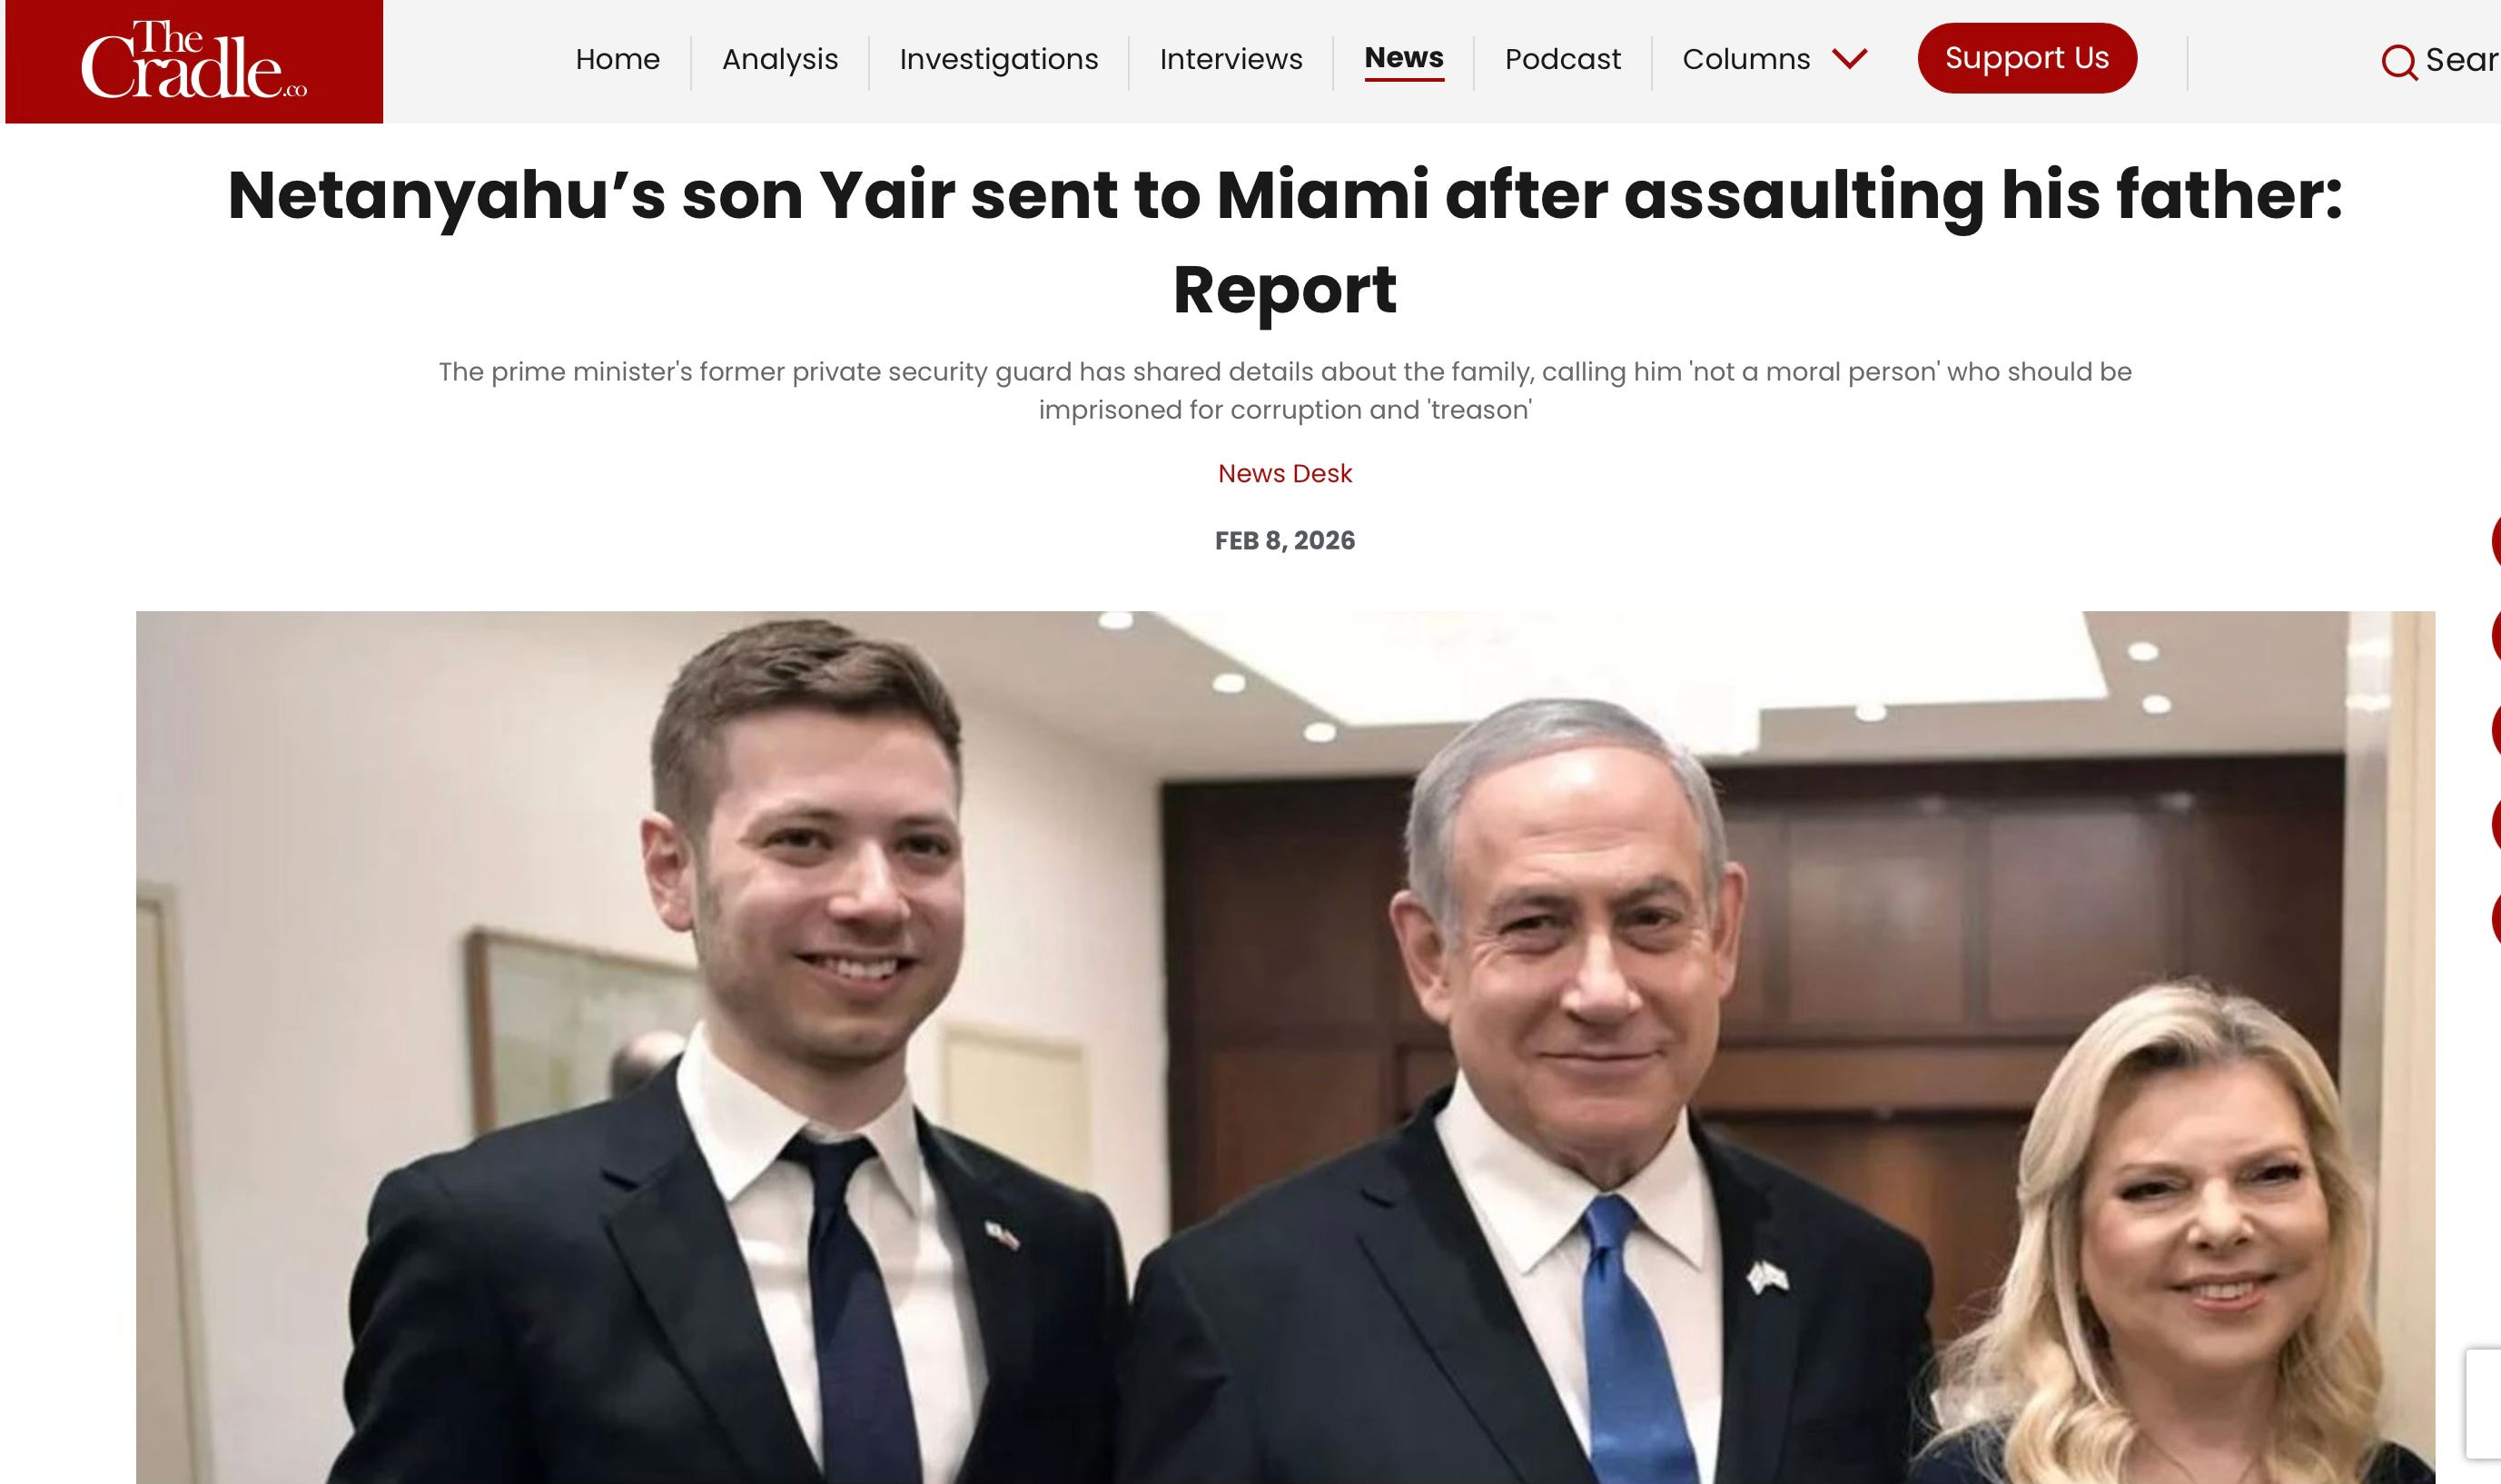
Task: Click the article subtitle summary text
Action: click(1284, 391)
